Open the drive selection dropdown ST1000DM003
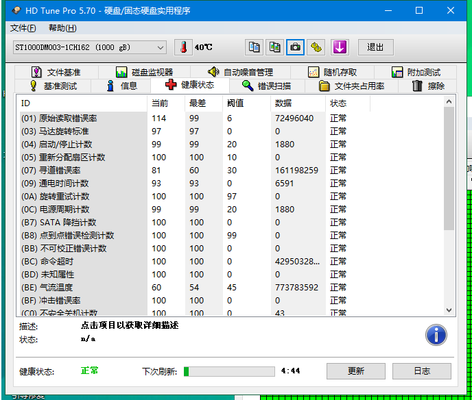The image size is (472, 400). (x=90, y=47)
